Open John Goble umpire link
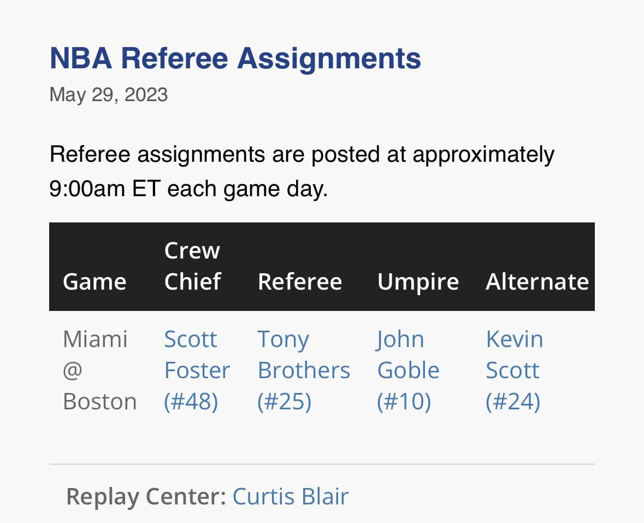The width and height of the screenshot is (644, 523). (x=407, y=369)
